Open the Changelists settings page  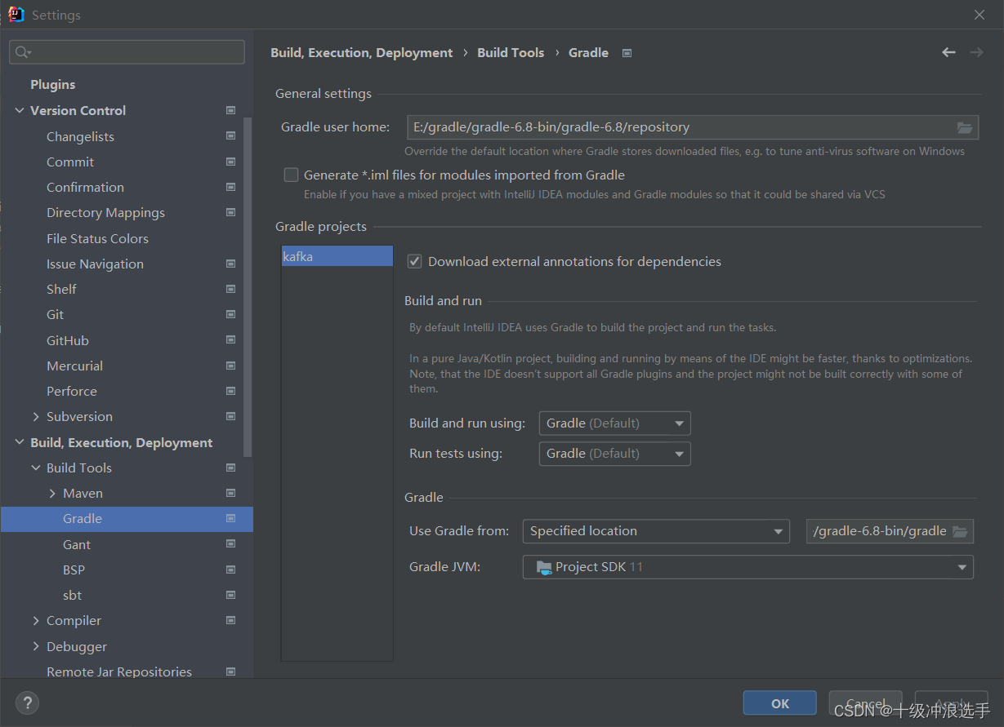click(80, 136)
